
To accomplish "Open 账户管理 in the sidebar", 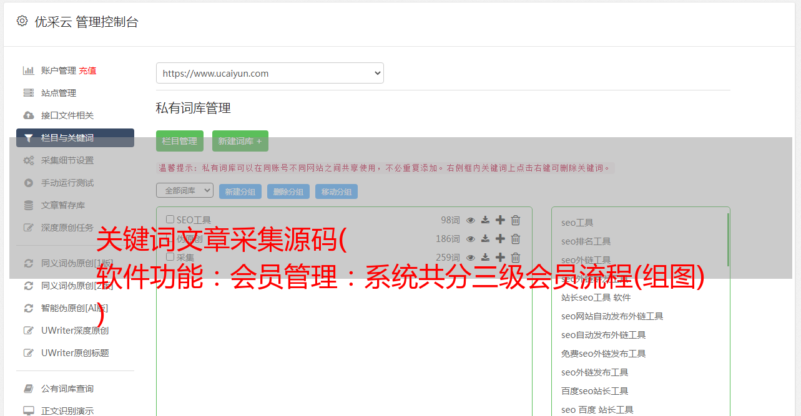I will pos(59,70).
